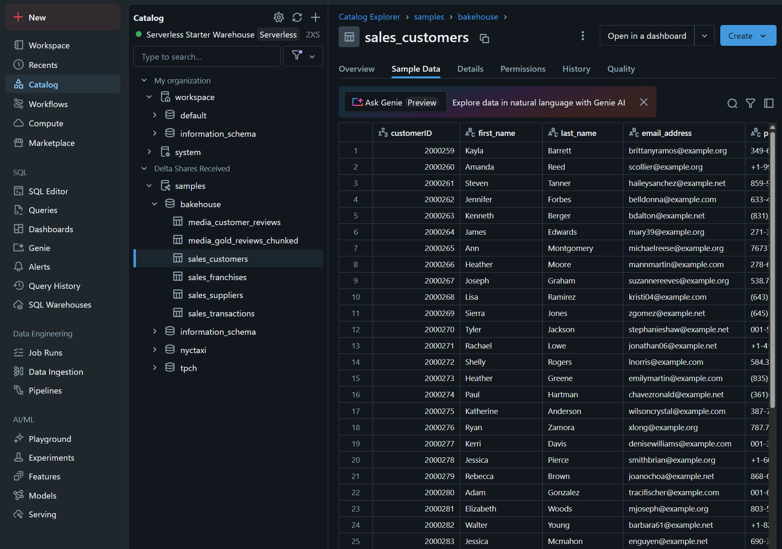Select media_customer_reviews table in tree
The image size is (782, 549).
(x=228, y=222)
